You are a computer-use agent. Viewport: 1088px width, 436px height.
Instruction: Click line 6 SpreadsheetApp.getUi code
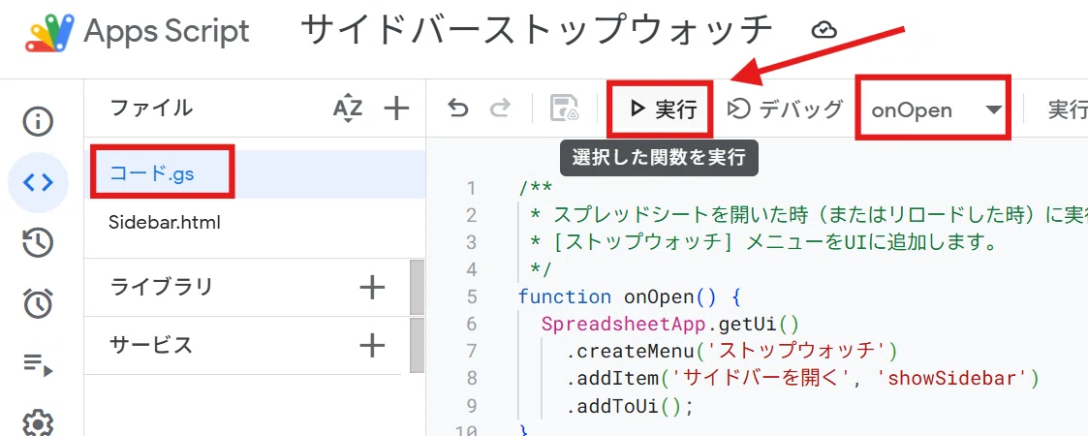670,325
